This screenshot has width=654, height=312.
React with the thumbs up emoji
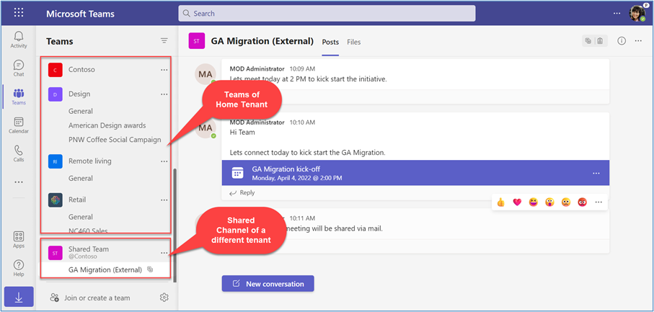pos(501,202)
